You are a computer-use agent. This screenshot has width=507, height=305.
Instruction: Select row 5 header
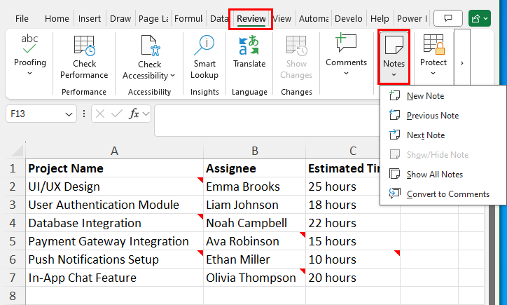pos(13,241)
